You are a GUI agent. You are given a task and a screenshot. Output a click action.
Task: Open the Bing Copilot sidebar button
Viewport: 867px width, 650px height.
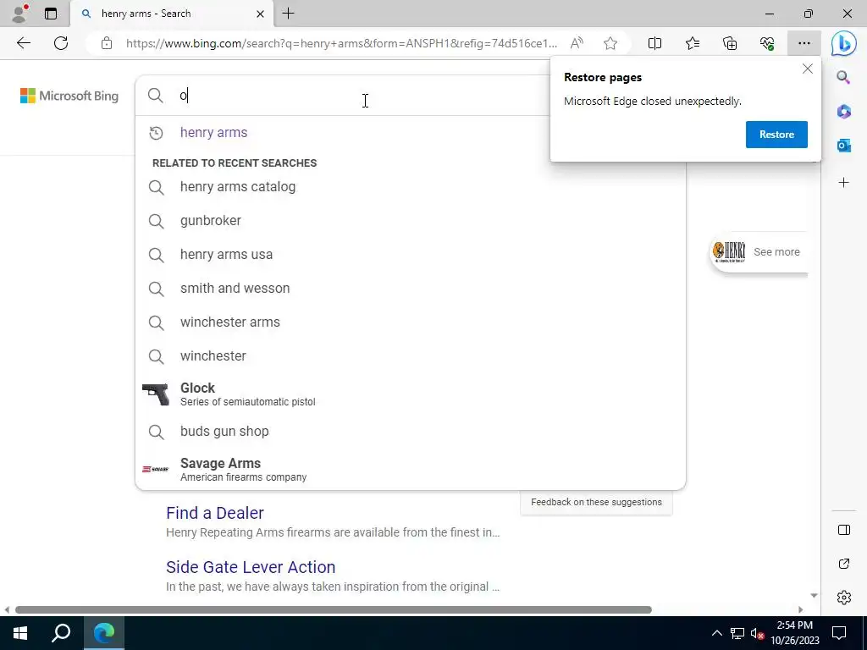[x=844, y=43]
